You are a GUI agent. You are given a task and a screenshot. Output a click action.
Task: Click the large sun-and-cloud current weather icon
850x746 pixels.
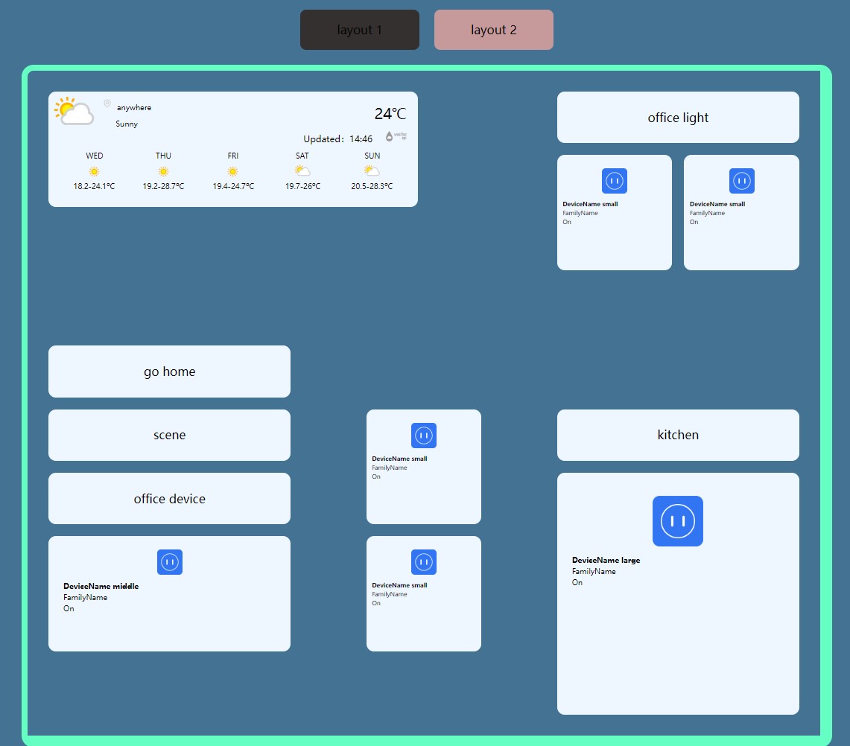point(74,111)
